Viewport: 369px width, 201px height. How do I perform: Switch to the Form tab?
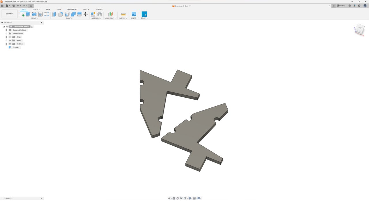pos(59,10)
